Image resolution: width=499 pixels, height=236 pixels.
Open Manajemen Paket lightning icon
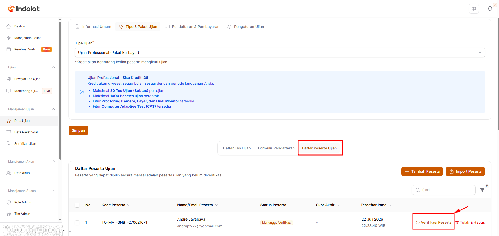tap(9, 38)
